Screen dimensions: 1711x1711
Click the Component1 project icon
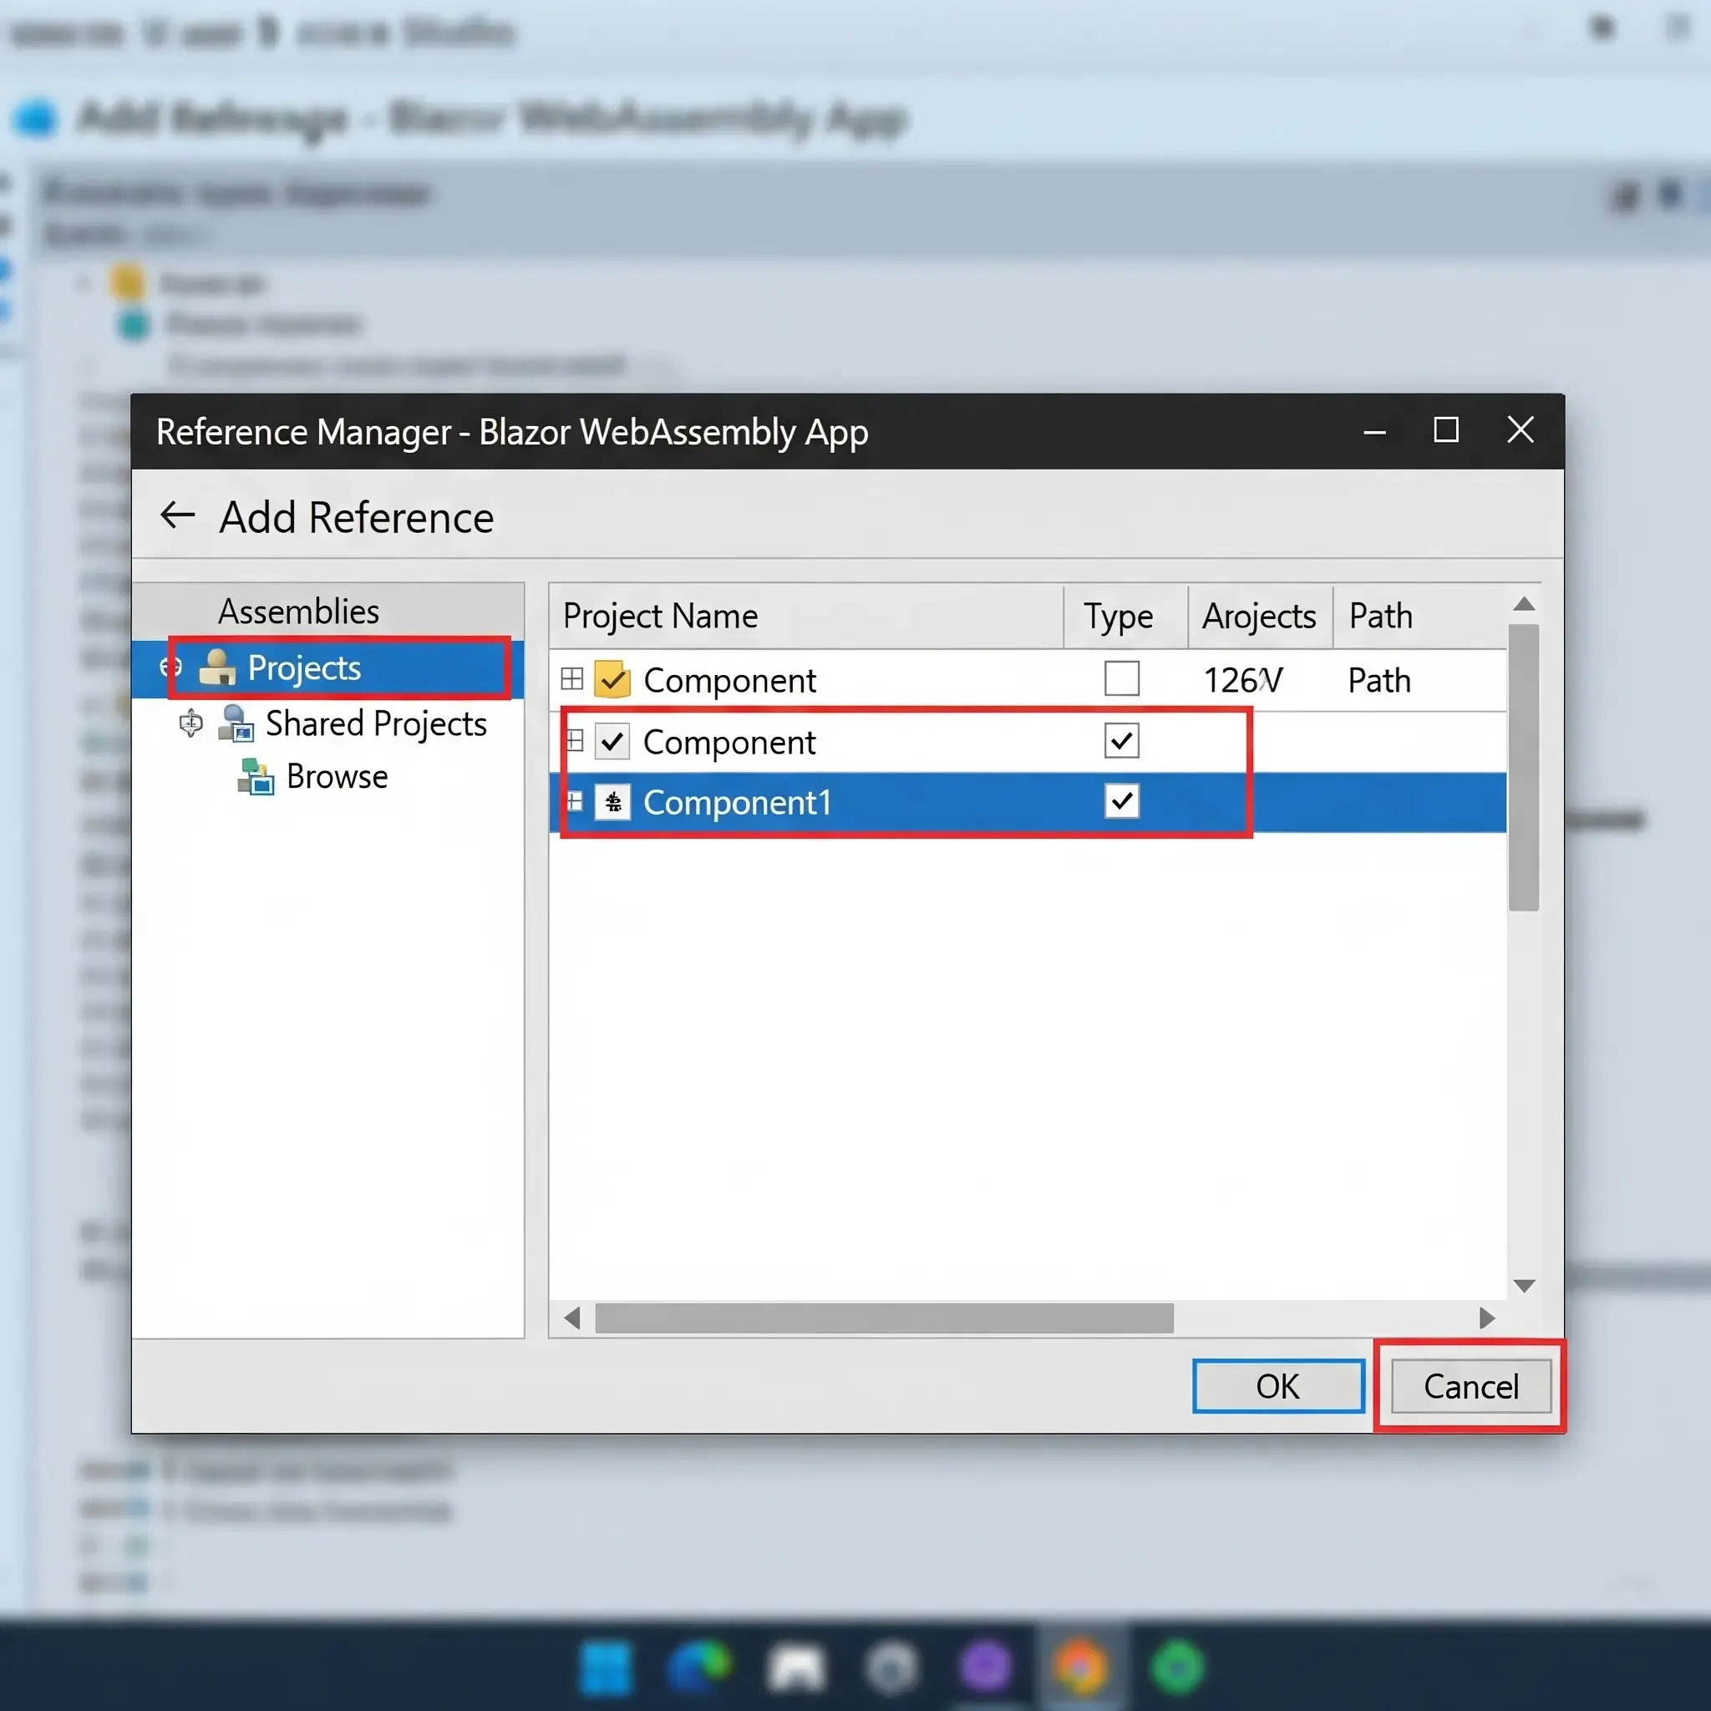coord(613,802)
